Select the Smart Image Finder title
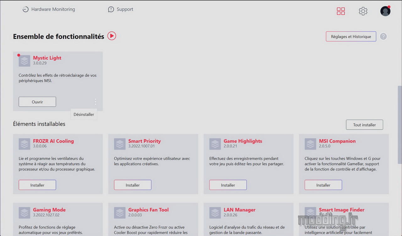 click(342, 210)
